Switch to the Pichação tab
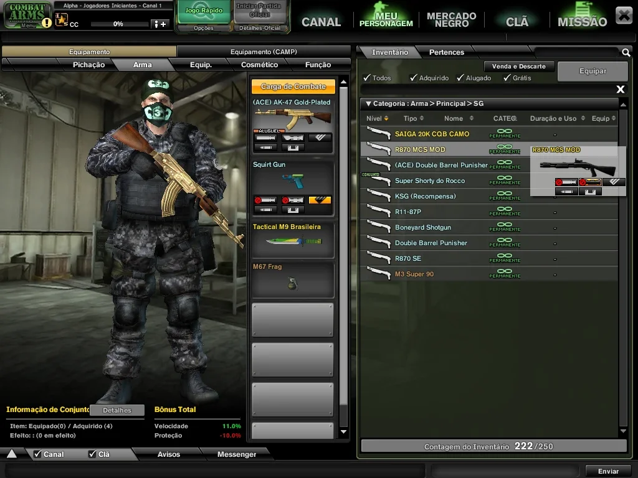The width and height of the screenshot is (638, 478). 88,65
